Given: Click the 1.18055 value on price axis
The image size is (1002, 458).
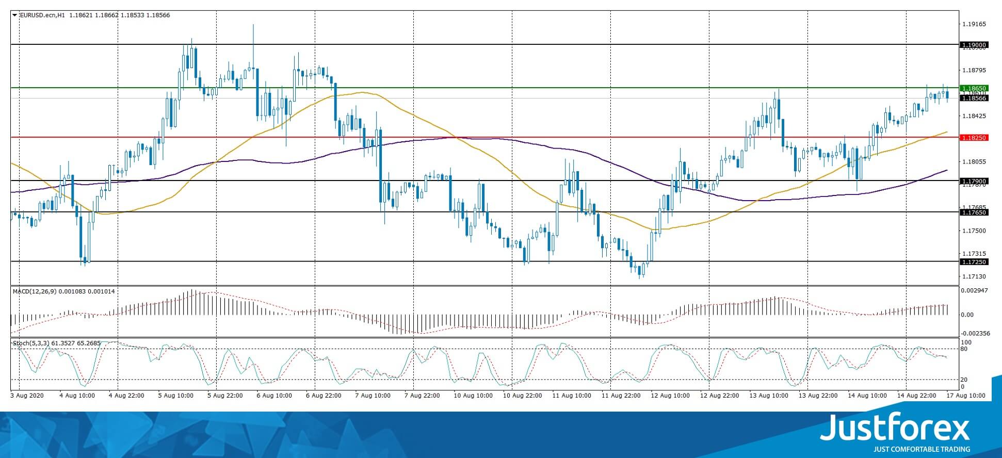Looking at the screenshot, I should (974, 162).
